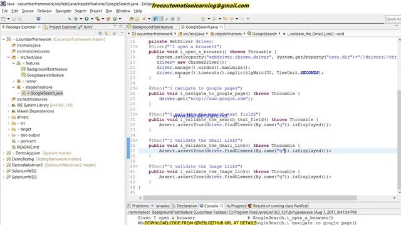Screen dimensions: 401x225
Task: Collapse the stepdefinations package
Action: (14, 87)
